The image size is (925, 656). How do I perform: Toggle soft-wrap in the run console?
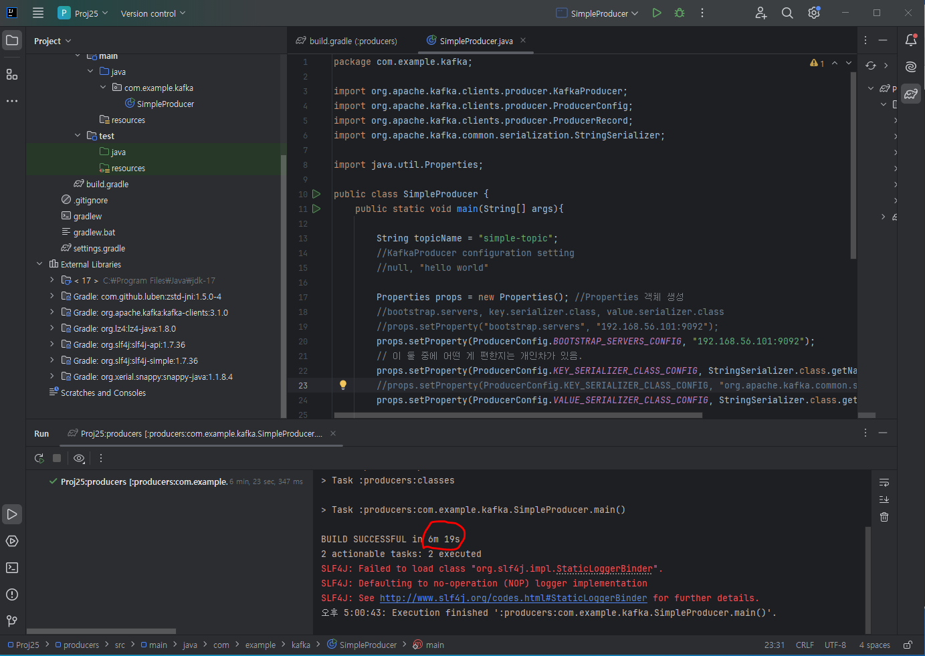click(x=884, y=482)
